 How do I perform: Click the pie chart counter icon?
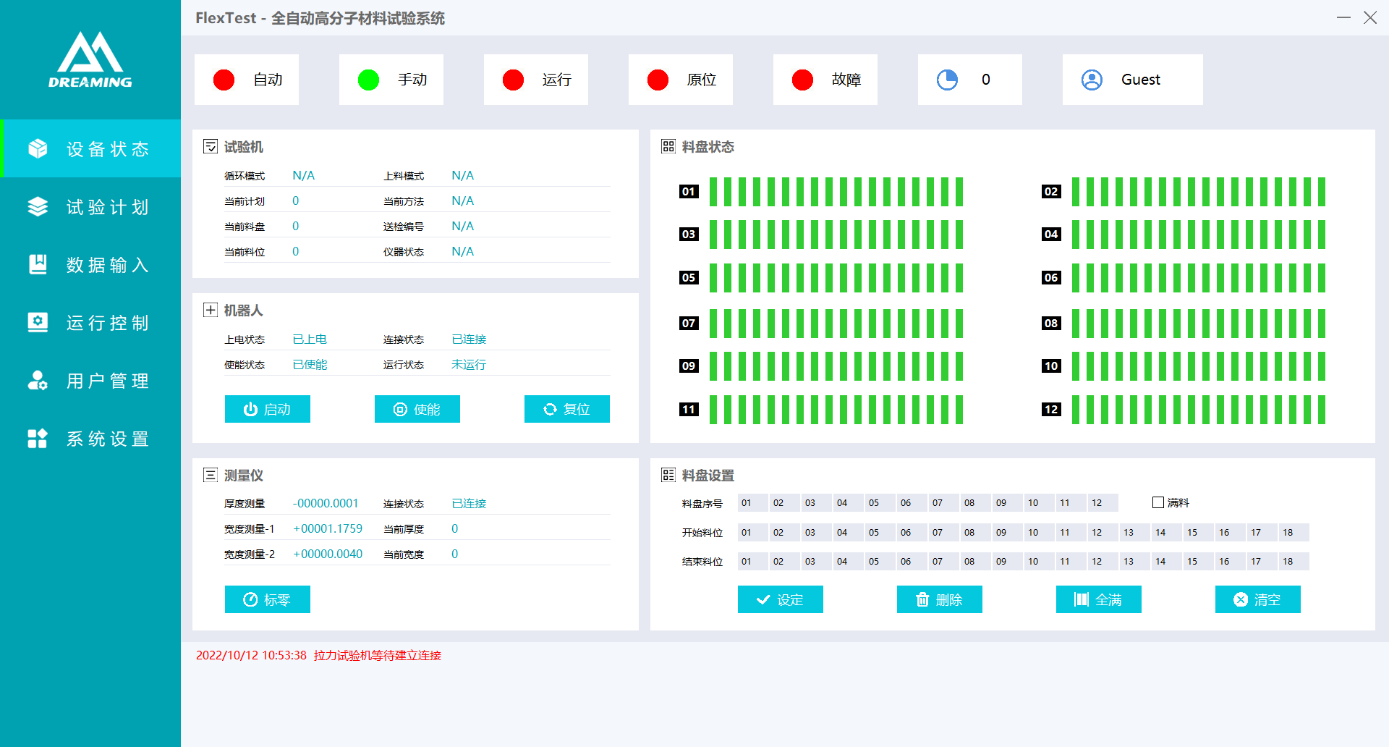pyautogui.click(x=948, y=80)
